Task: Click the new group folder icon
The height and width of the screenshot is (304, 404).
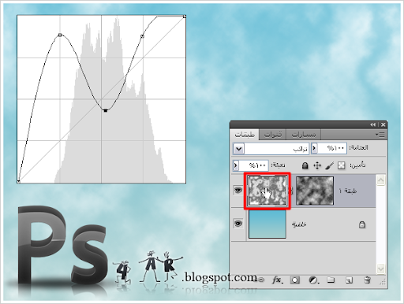Action: 331,280
